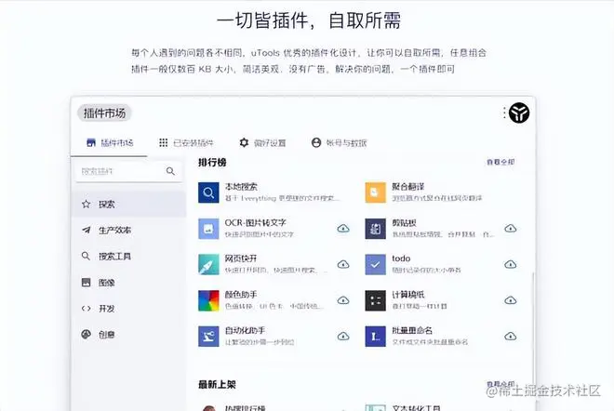Select the 开发 sidebar category
This screenshot has width=614, height=411.
pyautogui.click(x=128, y=309)
